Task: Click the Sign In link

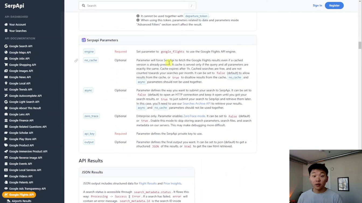Action: 317,5
